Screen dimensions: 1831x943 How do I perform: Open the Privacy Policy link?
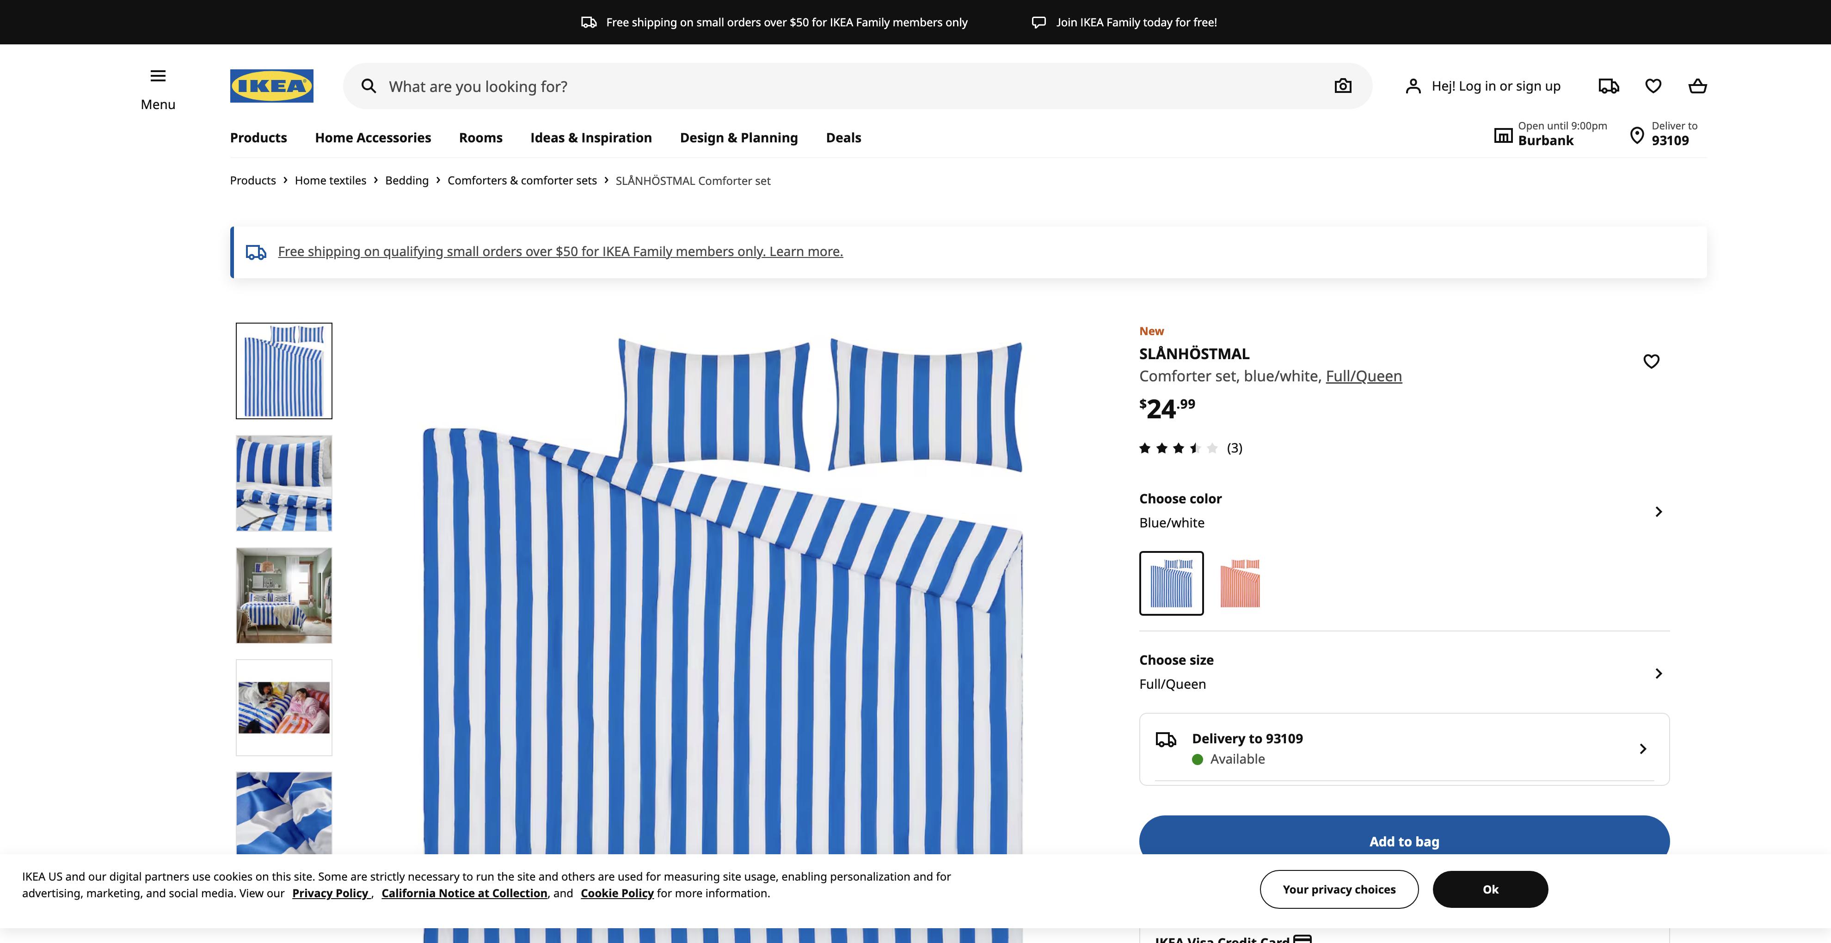[x=331, y=893]
